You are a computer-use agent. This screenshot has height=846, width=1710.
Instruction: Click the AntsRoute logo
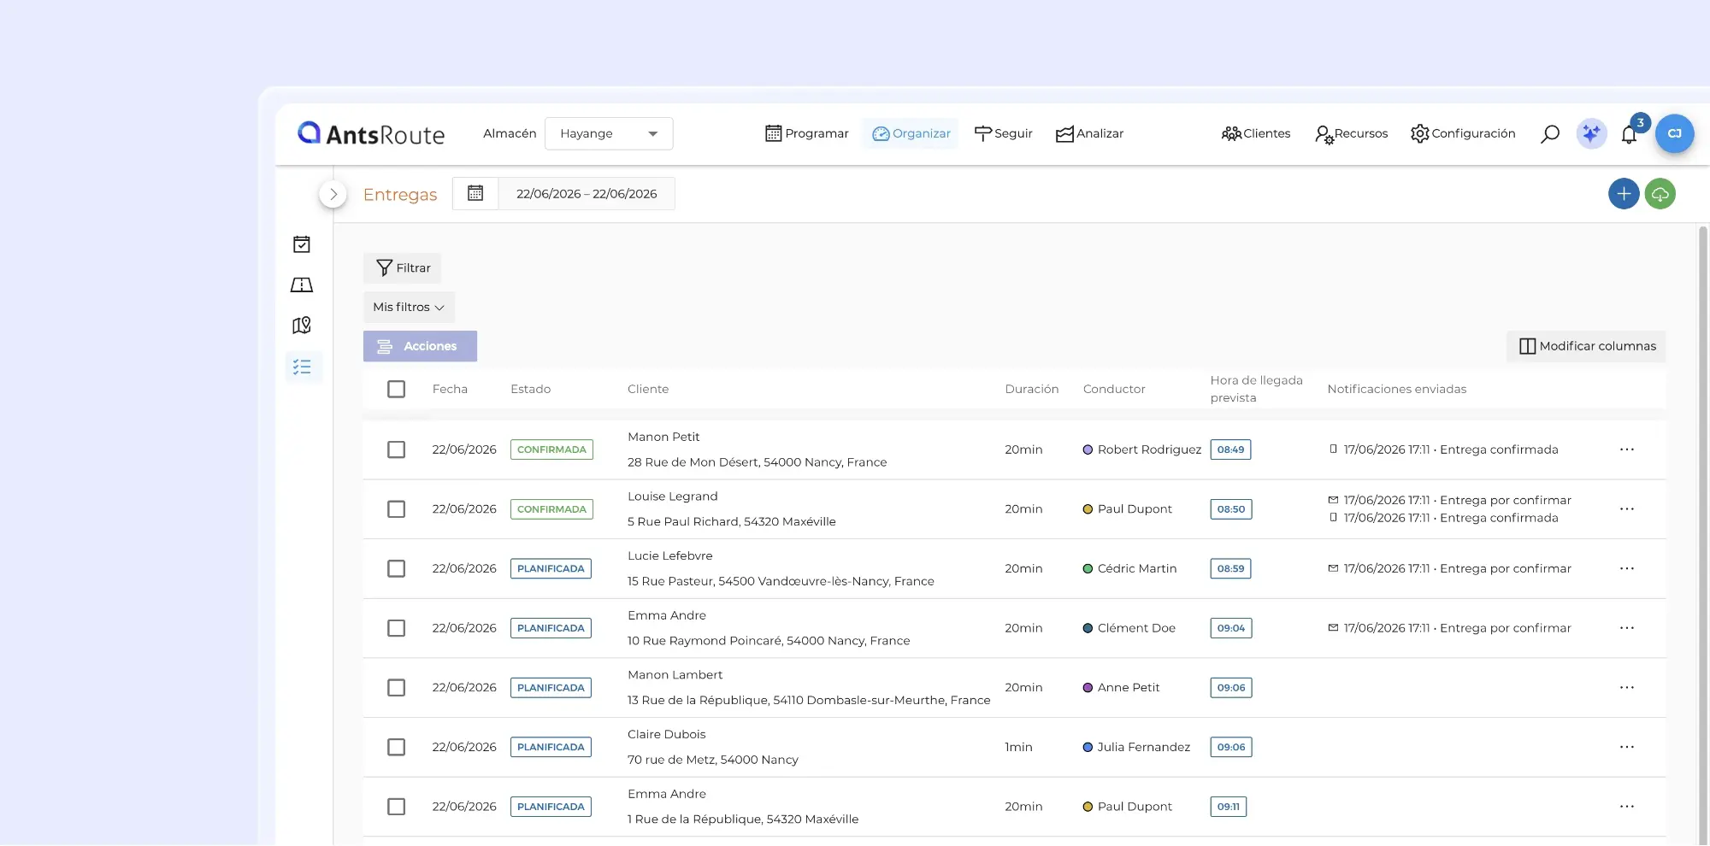(x=371, y=133)
